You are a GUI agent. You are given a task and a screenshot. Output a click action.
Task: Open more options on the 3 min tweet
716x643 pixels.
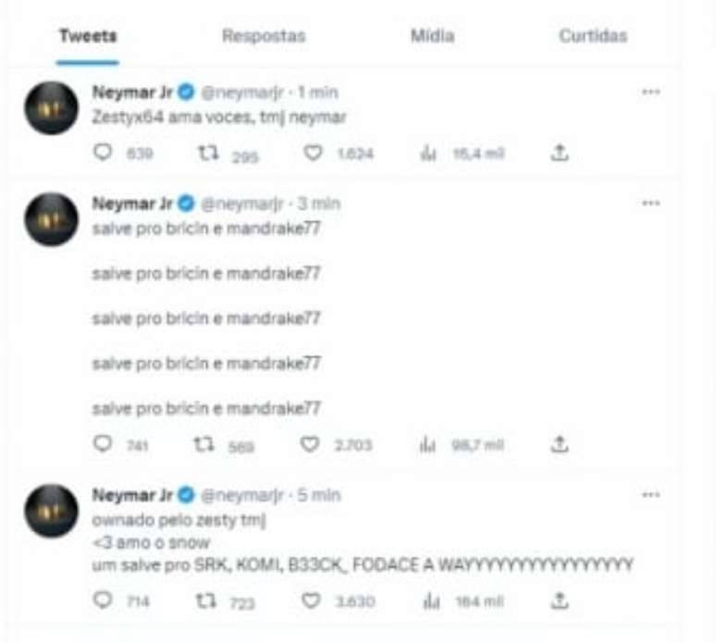[650, 203]
